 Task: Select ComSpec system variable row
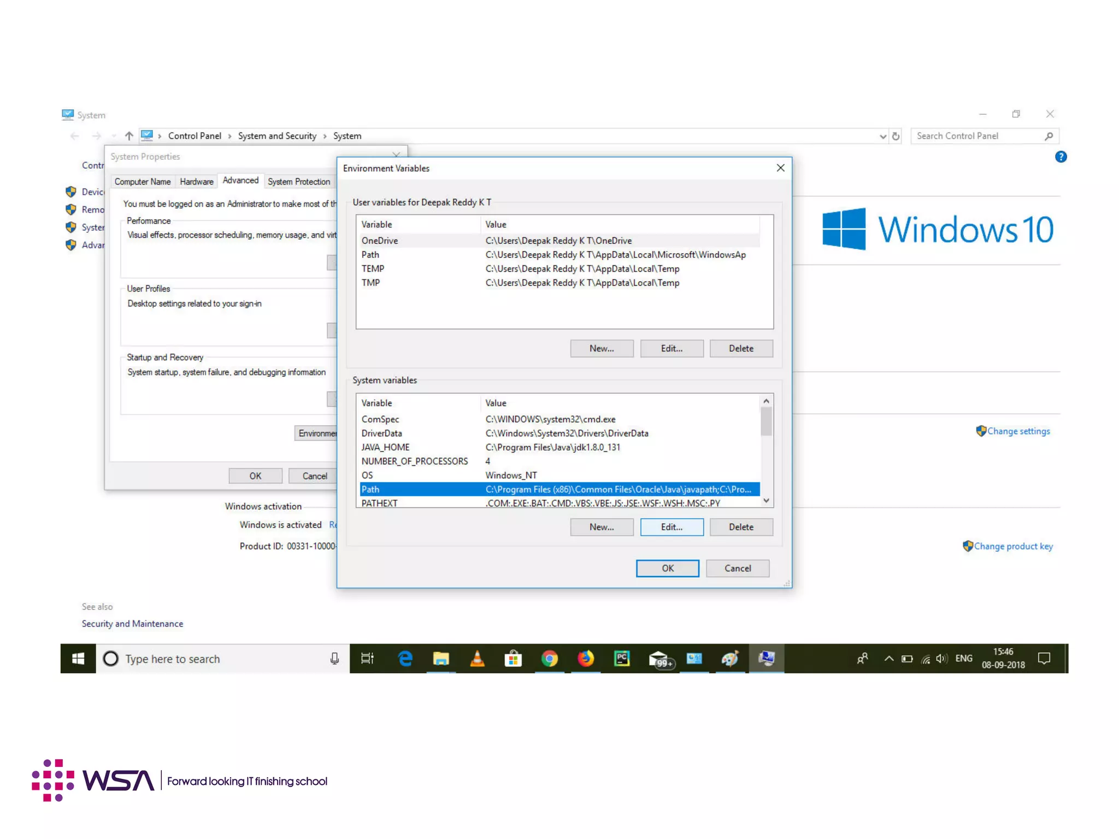click(559, 419)
